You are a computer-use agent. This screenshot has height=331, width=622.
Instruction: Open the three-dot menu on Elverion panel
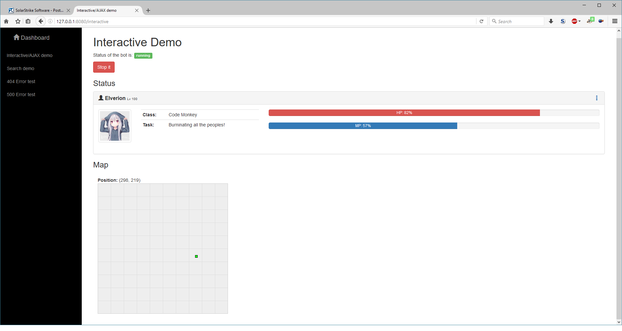[597, 98]
